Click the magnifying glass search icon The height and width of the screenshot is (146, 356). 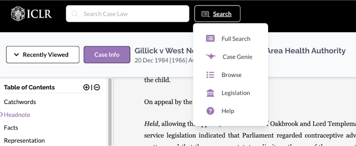pos(75,14)
